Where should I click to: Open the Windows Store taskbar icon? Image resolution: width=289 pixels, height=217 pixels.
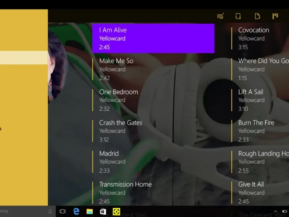tap(103, 211)
